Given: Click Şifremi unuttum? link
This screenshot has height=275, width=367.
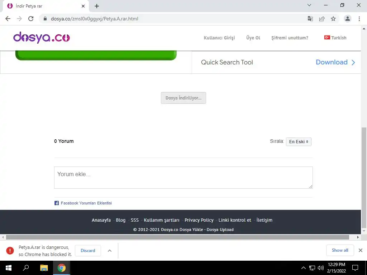Looking at the screenshot, I should click(x=290, y=38).
